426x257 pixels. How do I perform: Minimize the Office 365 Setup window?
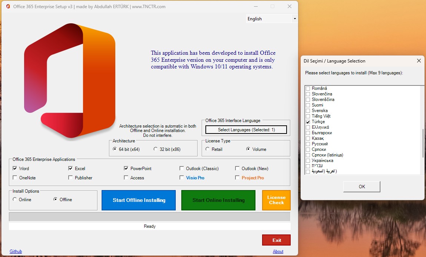click(x=256, y=7)
